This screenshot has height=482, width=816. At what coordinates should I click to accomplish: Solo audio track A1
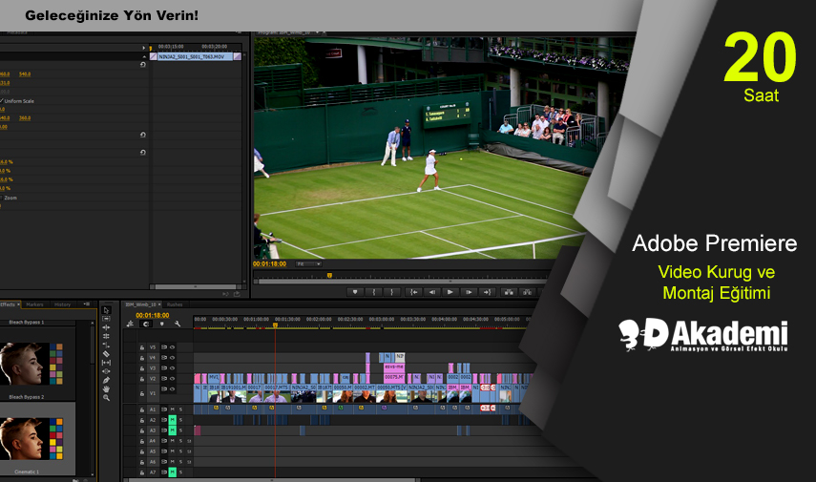coord(181,409)
